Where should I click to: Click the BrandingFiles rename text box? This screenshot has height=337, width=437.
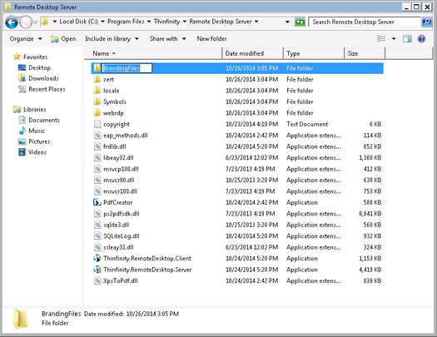(127, 68)
